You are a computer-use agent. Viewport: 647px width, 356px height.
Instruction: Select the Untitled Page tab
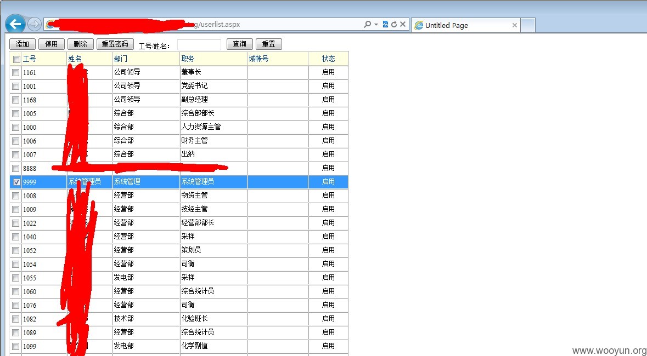pyautogui.click(x=465, y=25)
